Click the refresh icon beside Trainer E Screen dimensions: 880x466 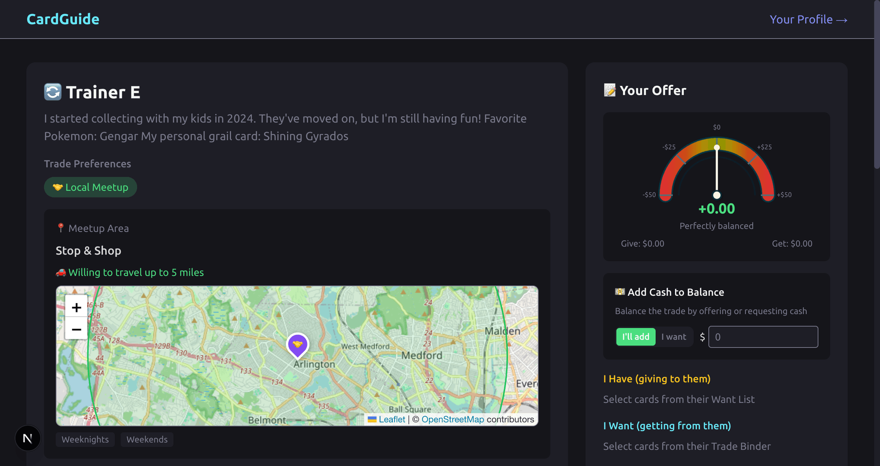(53, 92)
